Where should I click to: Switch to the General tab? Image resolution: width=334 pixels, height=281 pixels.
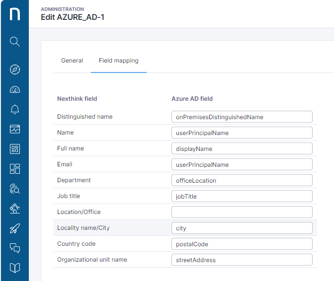pos(72,61)
